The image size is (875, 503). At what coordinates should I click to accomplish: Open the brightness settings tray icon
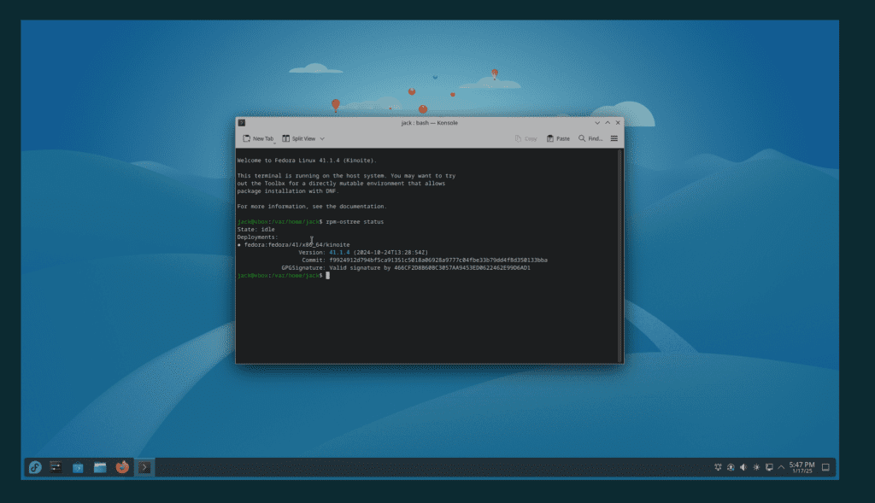tap(756, 467)
